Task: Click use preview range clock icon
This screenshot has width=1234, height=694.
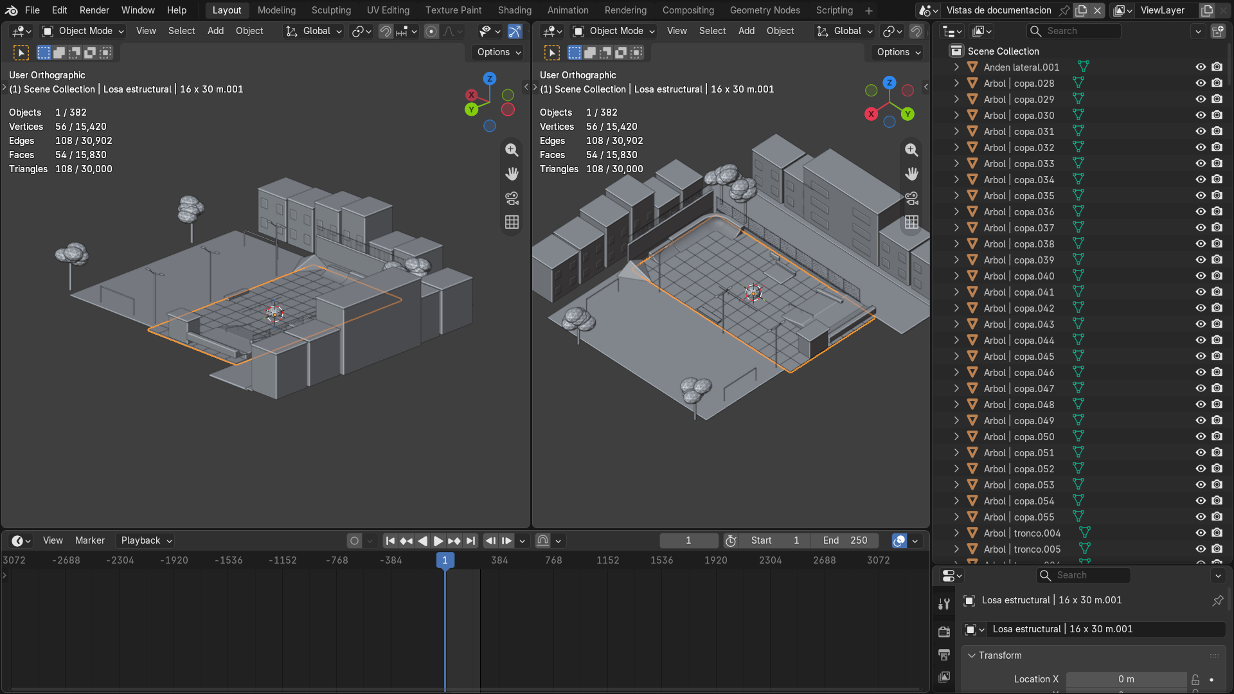Action: tap(731, 541)
